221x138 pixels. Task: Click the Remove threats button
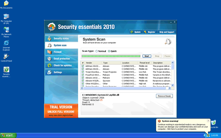164,96
